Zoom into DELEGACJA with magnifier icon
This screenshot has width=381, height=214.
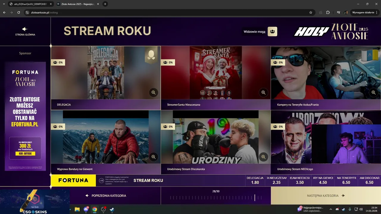point(154,92)
